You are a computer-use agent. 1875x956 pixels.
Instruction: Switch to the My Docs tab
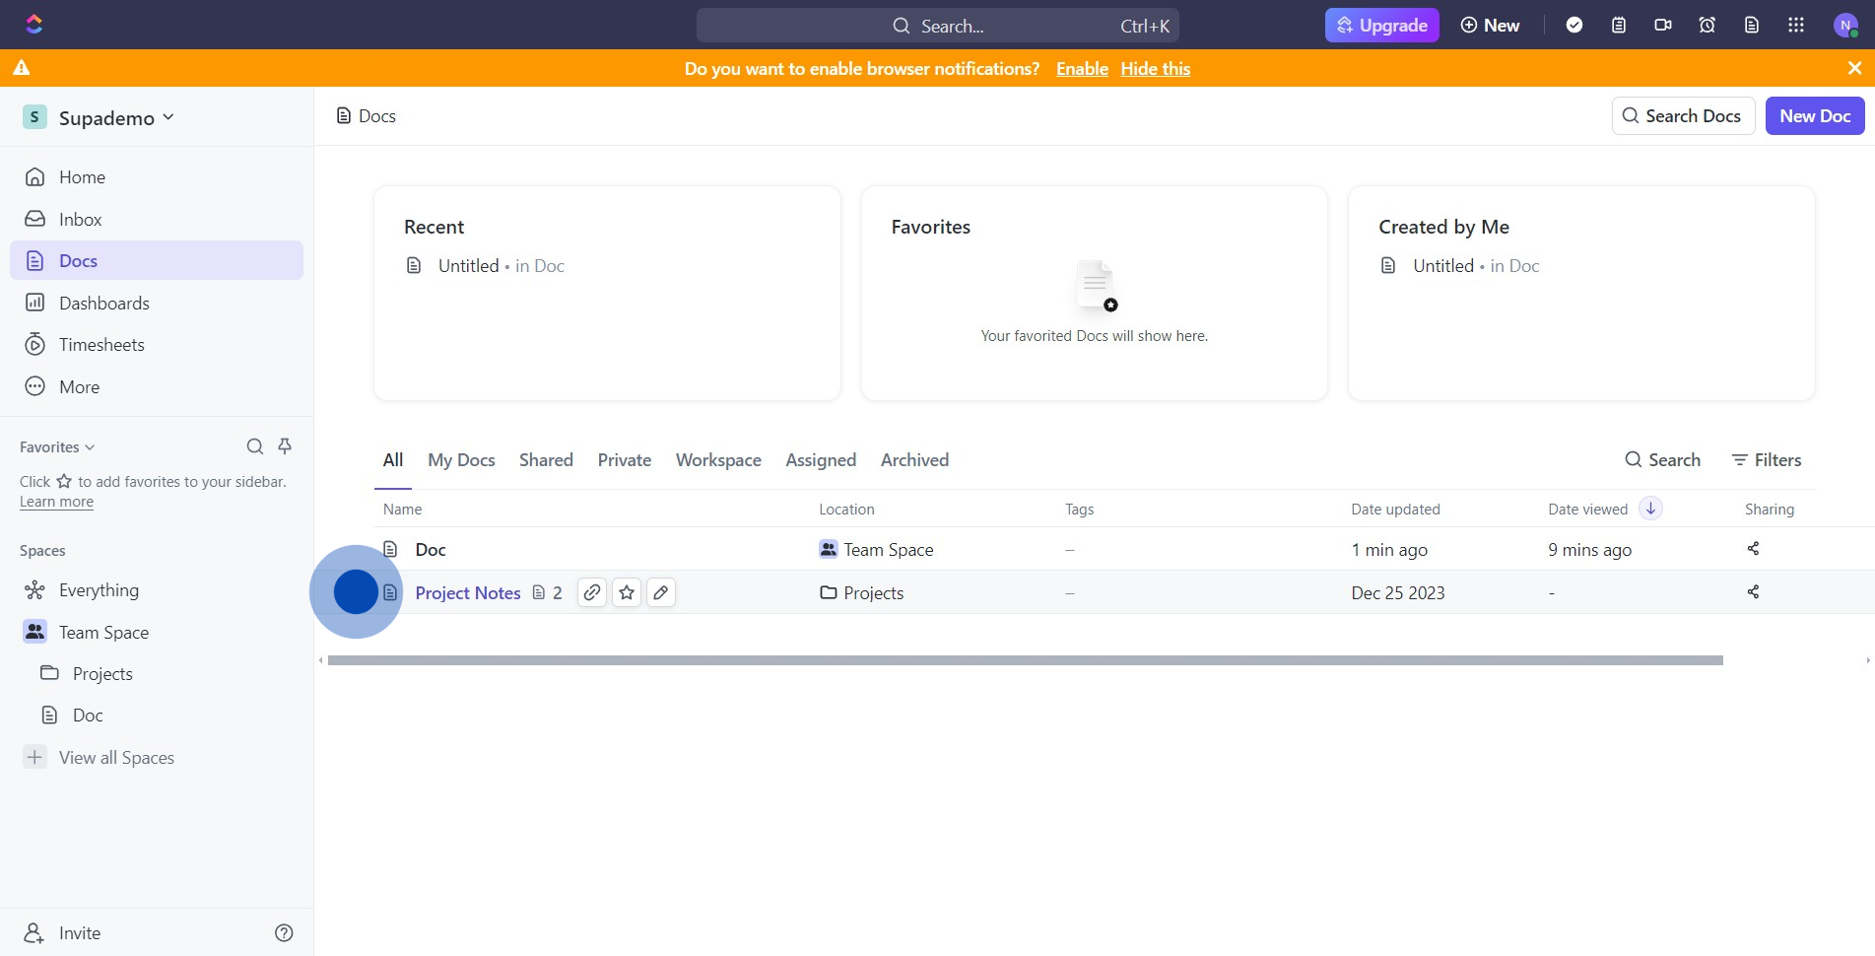click(x=461, y=460)
